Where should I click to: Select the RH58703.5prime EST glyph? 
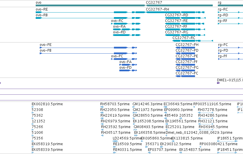click(102, 107)
